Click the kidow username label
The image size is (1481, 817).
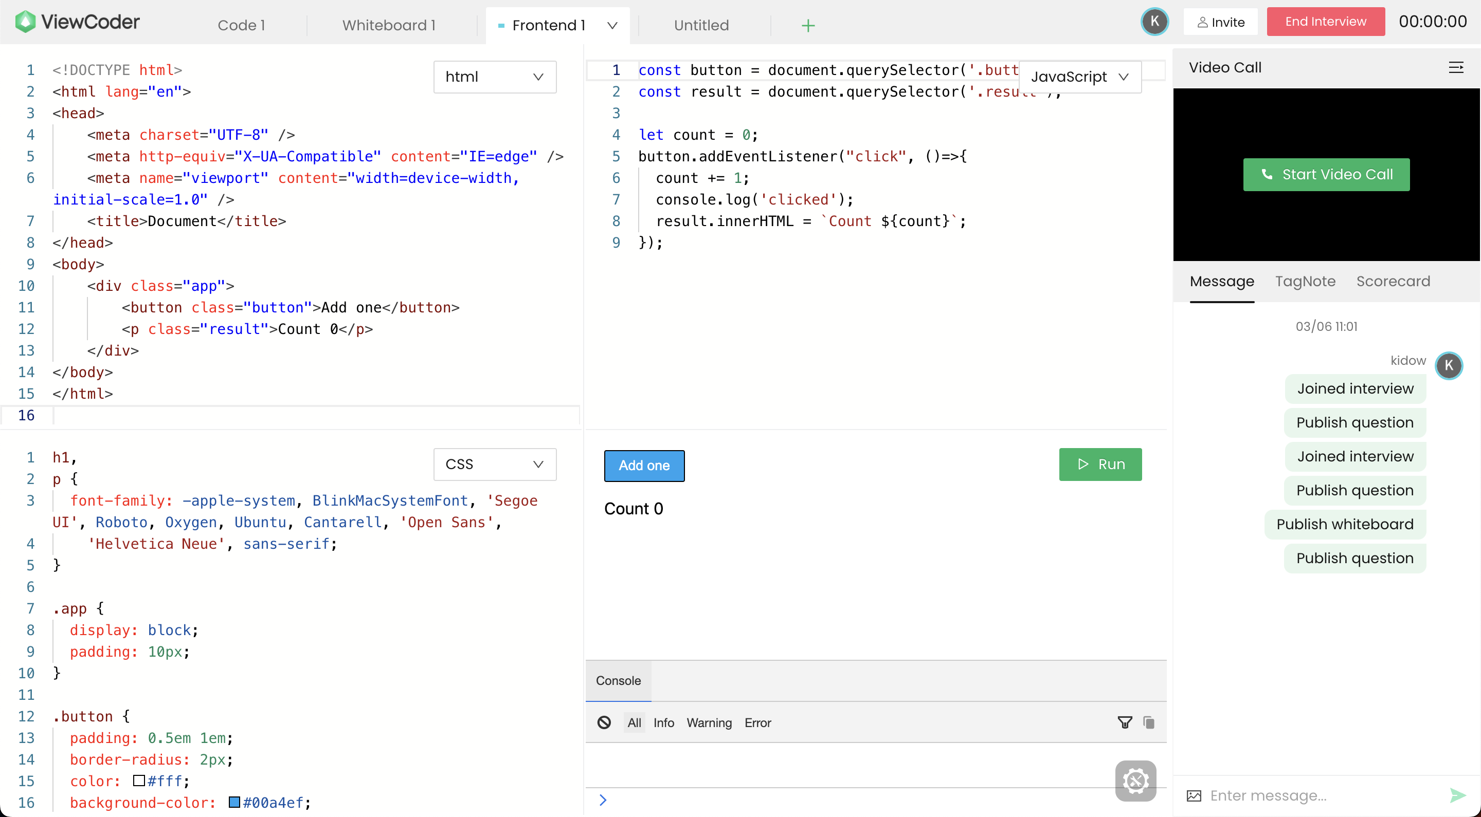1408,360
